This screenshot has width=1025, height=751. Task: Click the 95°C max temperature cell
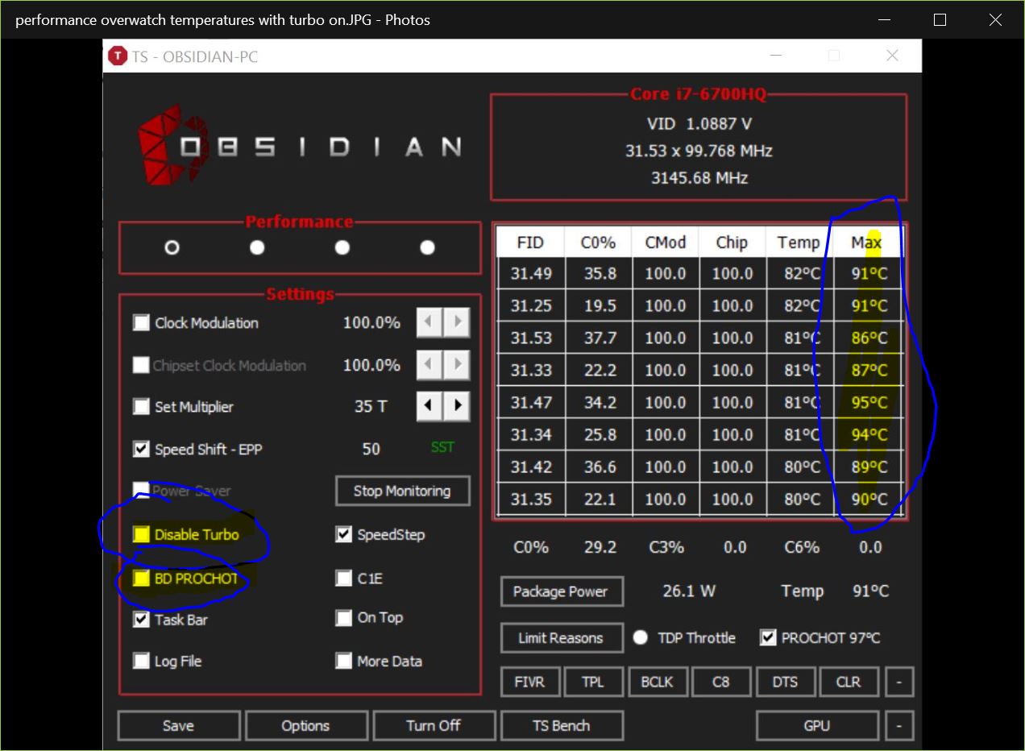click(869, 402)
